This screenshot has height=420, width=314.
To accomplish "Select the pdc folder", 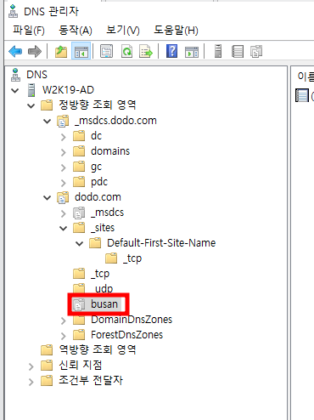I will coord(99,182).
